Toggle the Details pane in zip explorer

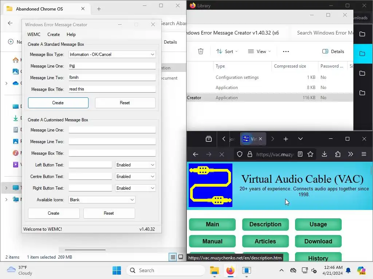(x=333, y=51)
